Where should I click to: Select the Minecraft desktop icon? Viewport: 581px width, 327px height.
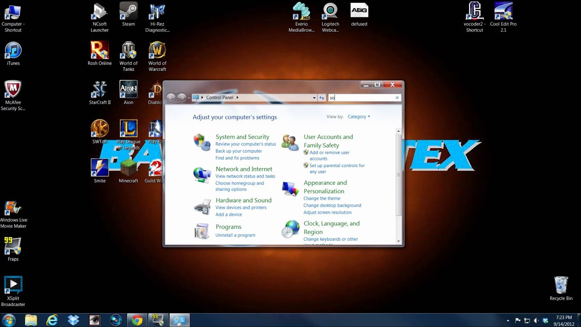[128, 171]
